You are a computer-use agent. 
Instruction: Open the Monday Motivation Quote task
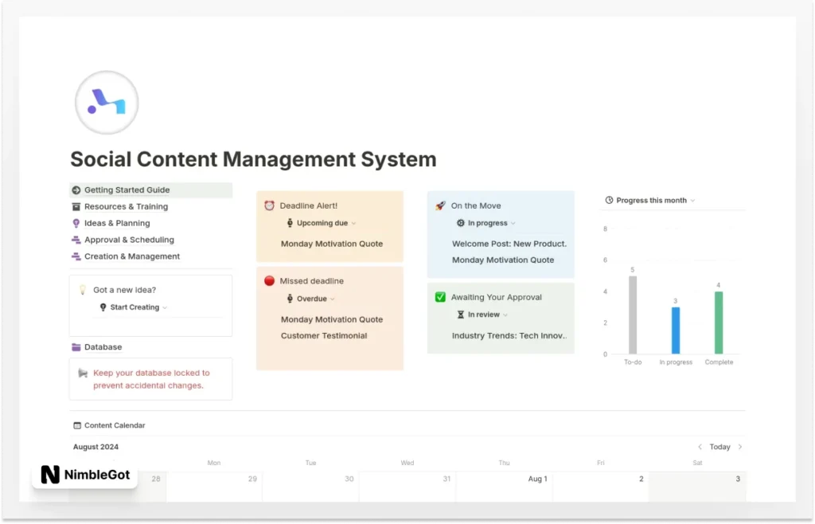pos(330,244)
